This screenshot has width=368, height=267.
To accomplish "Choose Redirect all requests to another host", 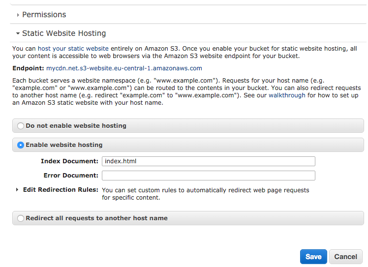I will tap(21, 218).
